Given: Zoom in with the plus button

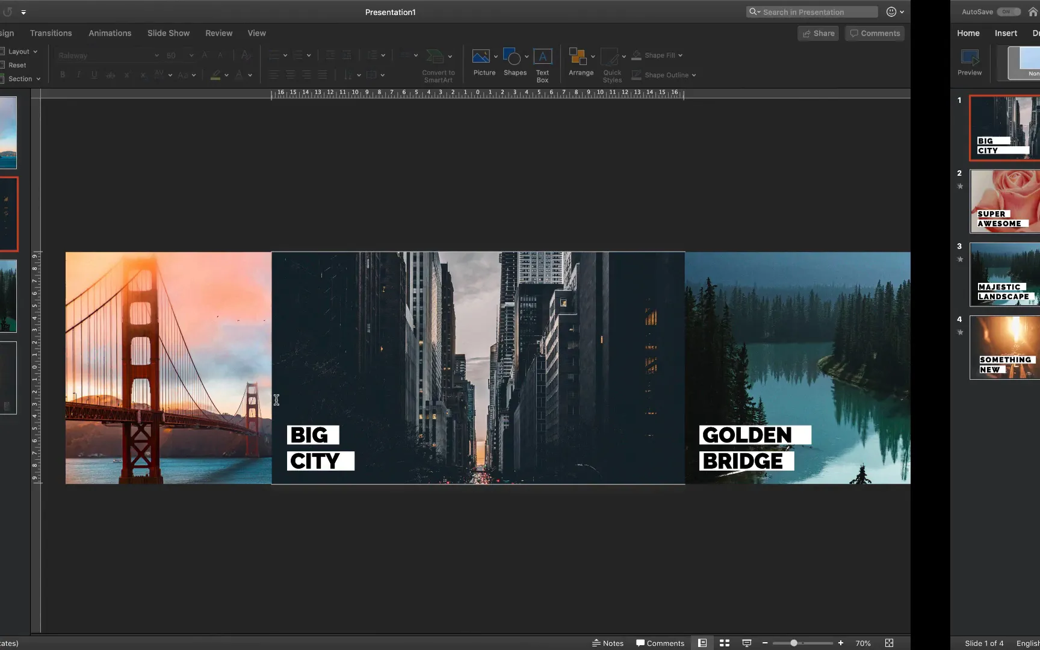Looking at the screenshot, I should [x=841, y=643].
